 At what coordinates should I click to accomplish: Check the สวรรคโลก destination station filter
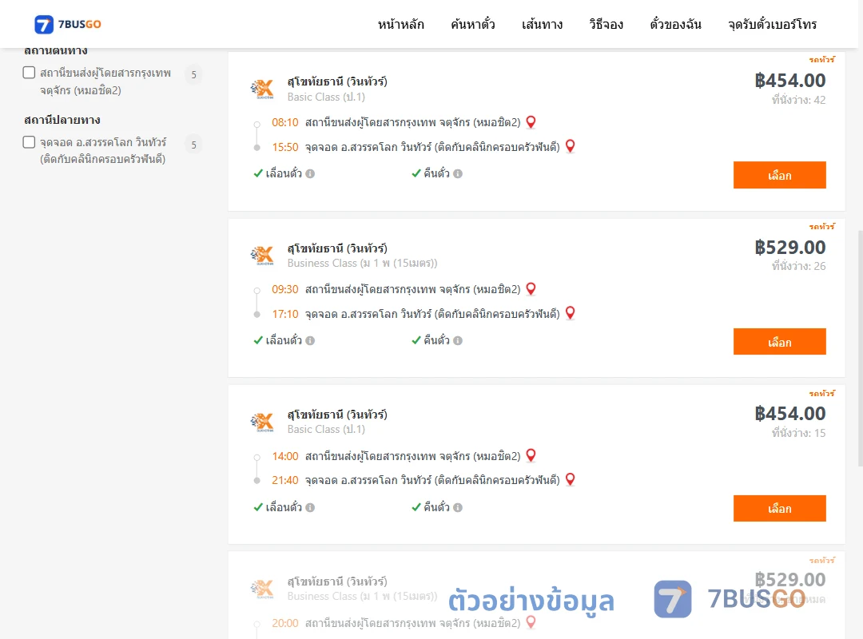pos(30,142)
